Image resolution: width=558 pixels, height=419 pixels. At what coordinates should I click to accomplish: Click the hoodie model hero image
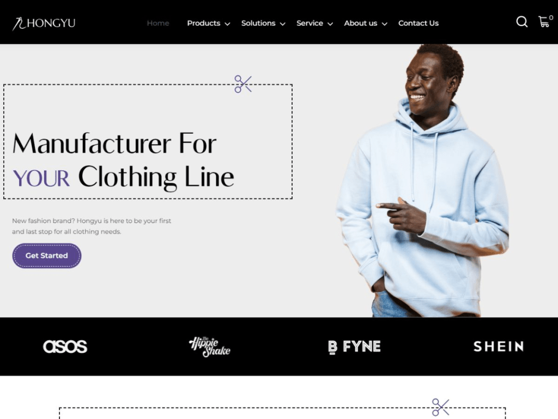pyautogui.click(x=423, y=181)
